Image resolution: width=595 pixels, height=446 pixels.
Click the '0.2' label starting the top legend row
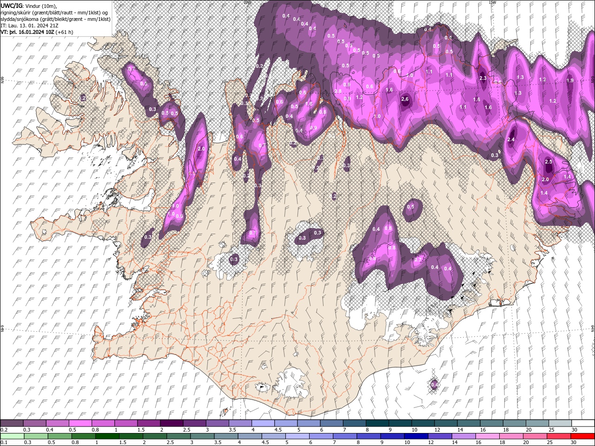[4, 430]
